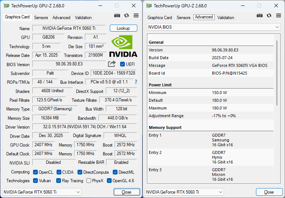285x198 pixels.
Task: Switch to Graphics Card tab in right window
Action: [x=160, y=18]
